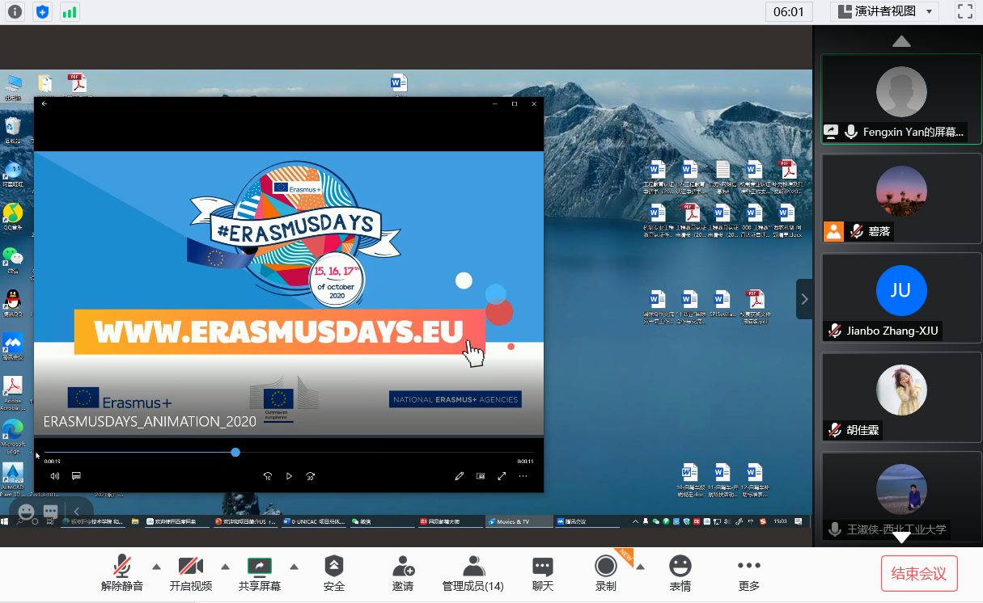This screenshot has height=603, width=983.
Task: Skip forward 30 seconds in the player
Action: (310, 476)
